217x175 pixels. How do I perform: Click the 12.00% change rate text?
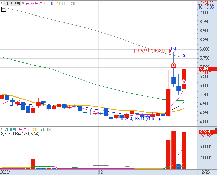pos(206,73)
